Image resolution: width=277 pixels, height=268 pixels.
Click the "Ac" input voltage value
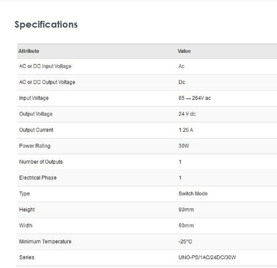(x=181, y=66)
